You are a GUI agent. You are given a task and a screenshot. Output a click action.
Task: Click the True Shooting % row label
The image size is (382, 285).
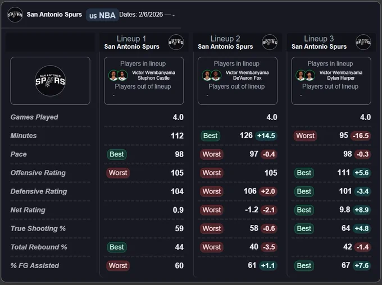point(38,228)
